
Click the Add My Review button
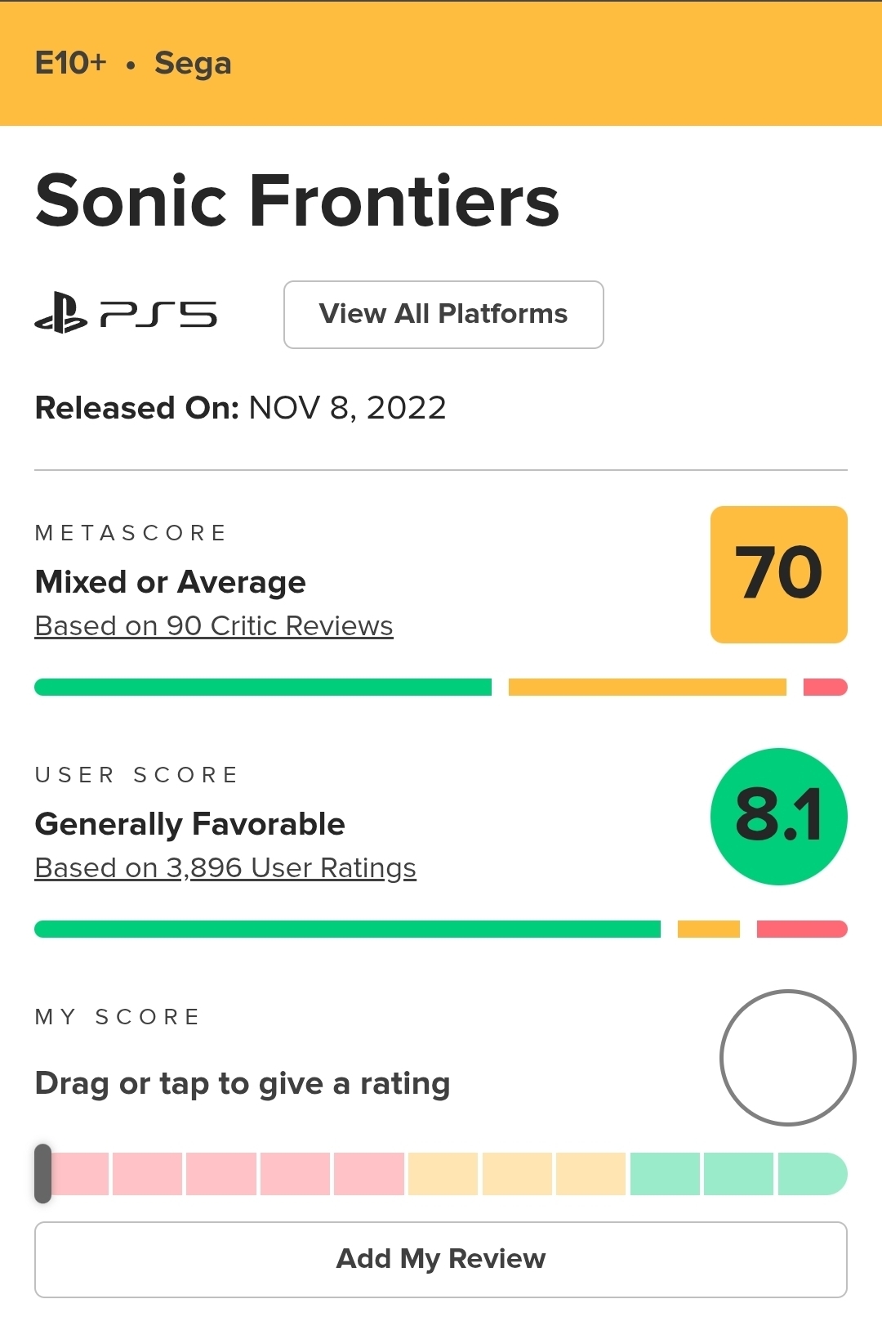[441, 1259]
